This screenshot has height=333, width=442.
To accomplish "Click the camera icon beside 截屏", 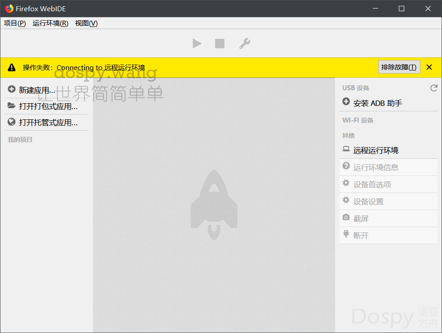I will click(346, 217).
